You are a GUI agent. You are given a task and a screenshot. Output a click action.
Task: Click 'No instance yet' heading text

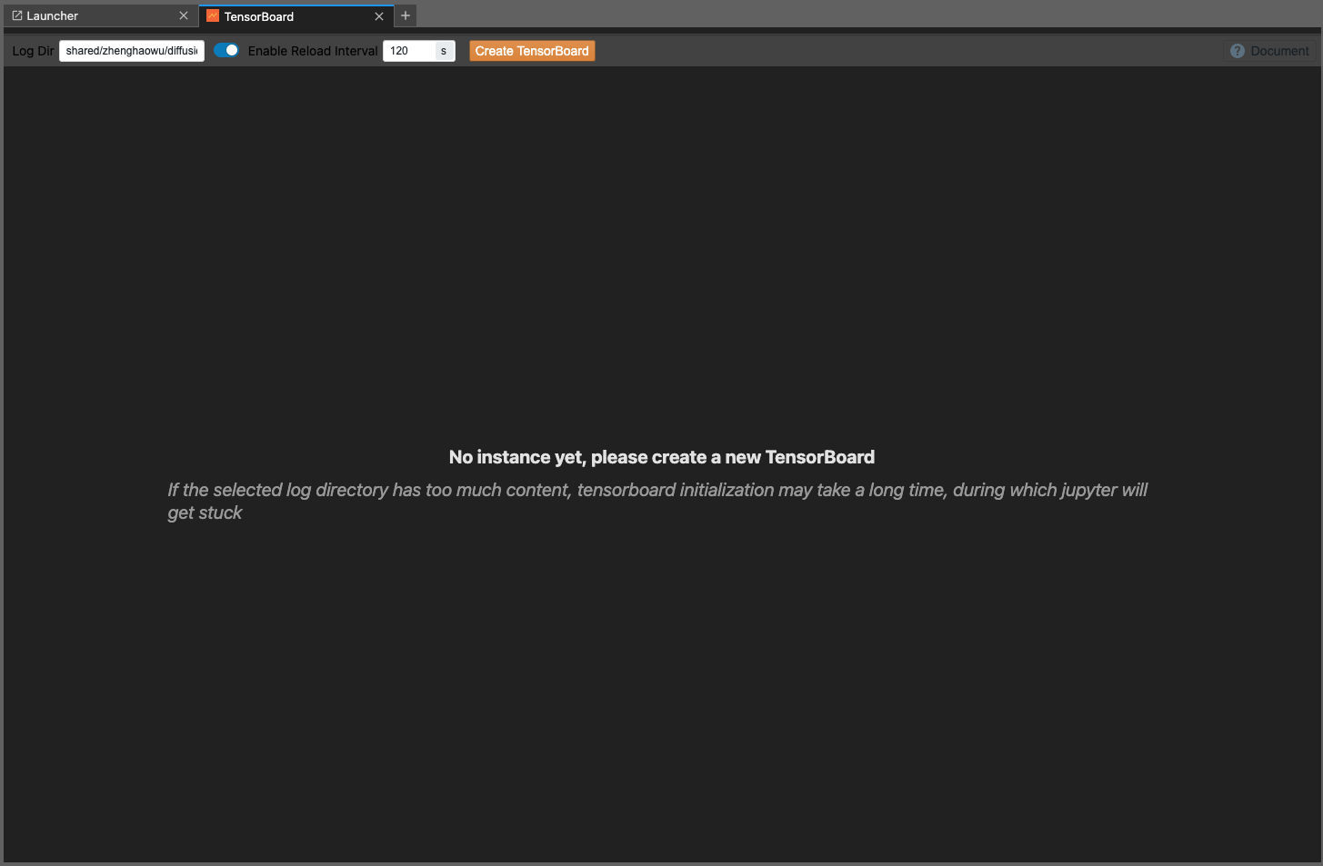pyautogui.click(x=662, y=457)
